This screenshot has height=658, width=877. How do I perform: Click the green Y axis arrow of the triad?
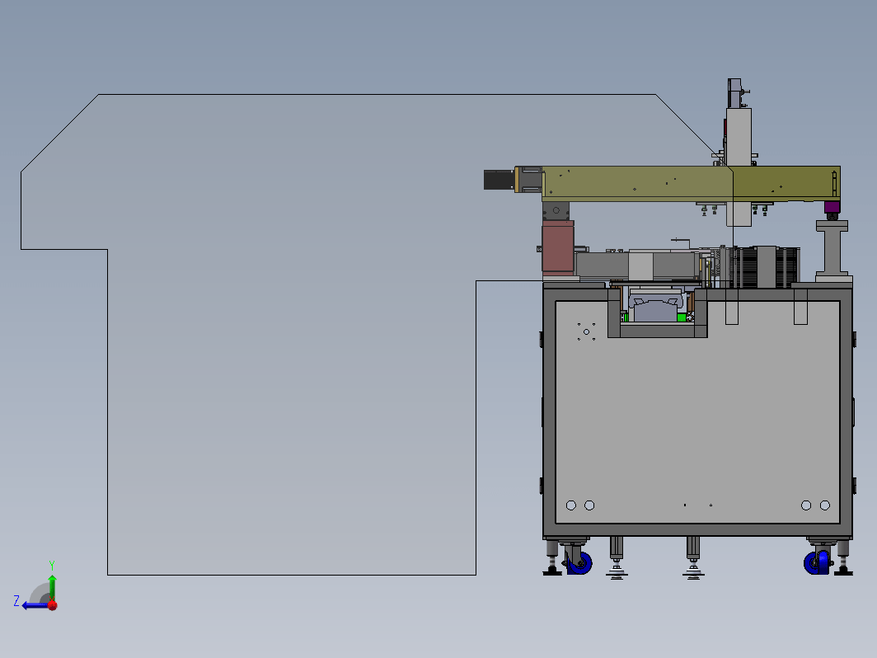coord(52,585)
